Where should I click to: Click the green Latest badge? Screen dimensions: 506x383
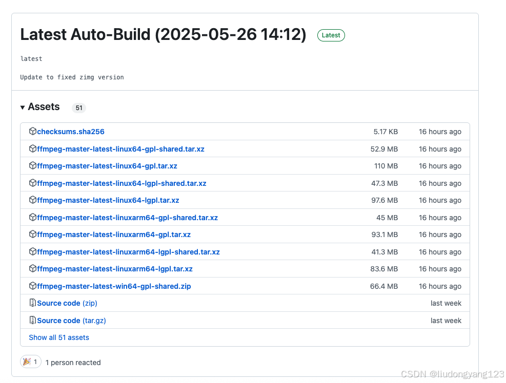[331, 35]
